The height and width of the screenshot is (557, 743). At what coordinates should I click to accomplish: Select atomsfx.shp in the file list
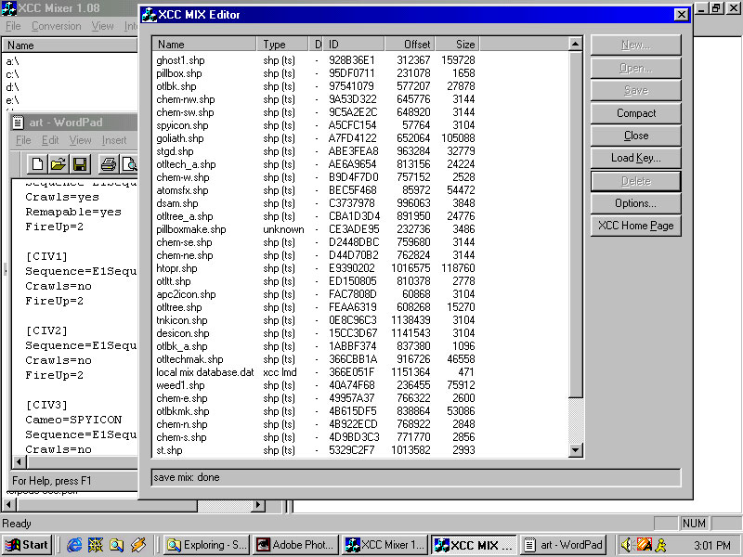point(182,190)
